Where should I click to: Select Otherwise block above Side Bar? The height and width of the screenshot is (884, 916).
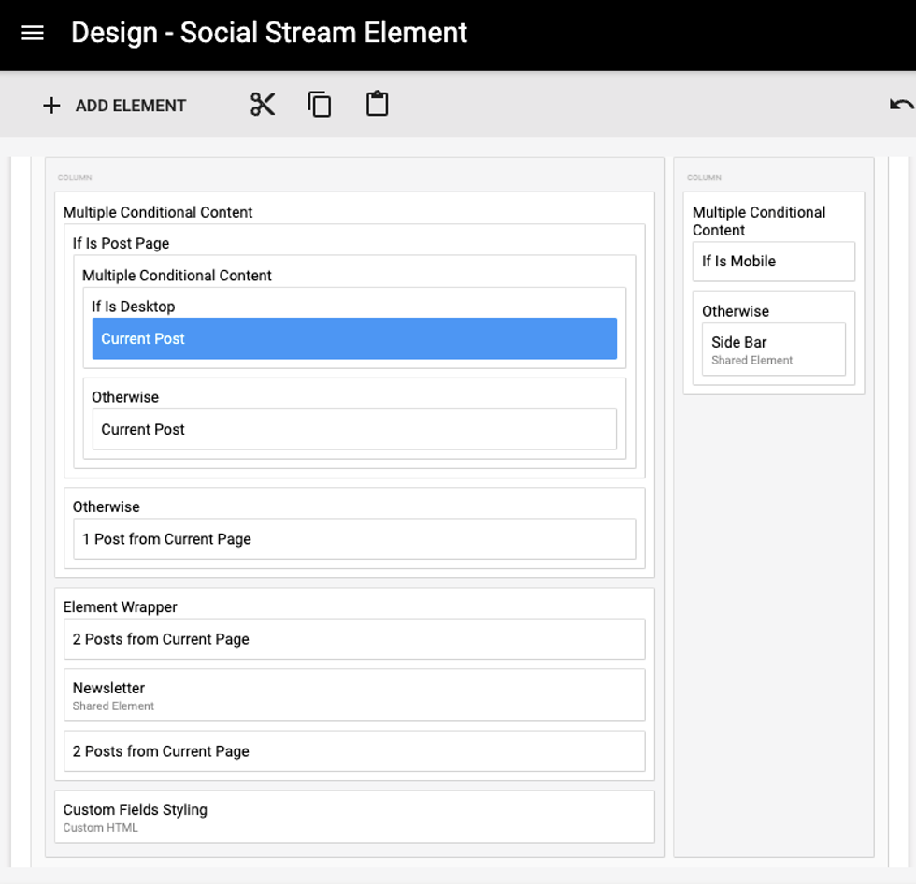[736, 311]
